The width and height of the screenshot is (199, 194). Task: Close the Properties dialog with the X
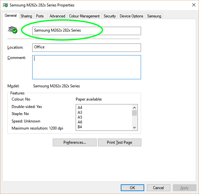[x=194, y=5]
